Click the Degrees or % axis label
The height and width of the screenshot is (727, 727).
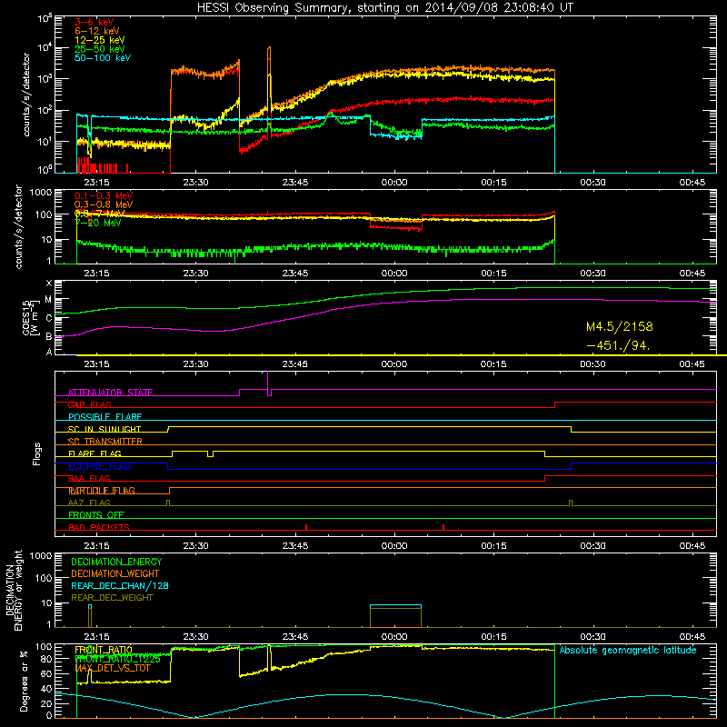click(24, 681)
